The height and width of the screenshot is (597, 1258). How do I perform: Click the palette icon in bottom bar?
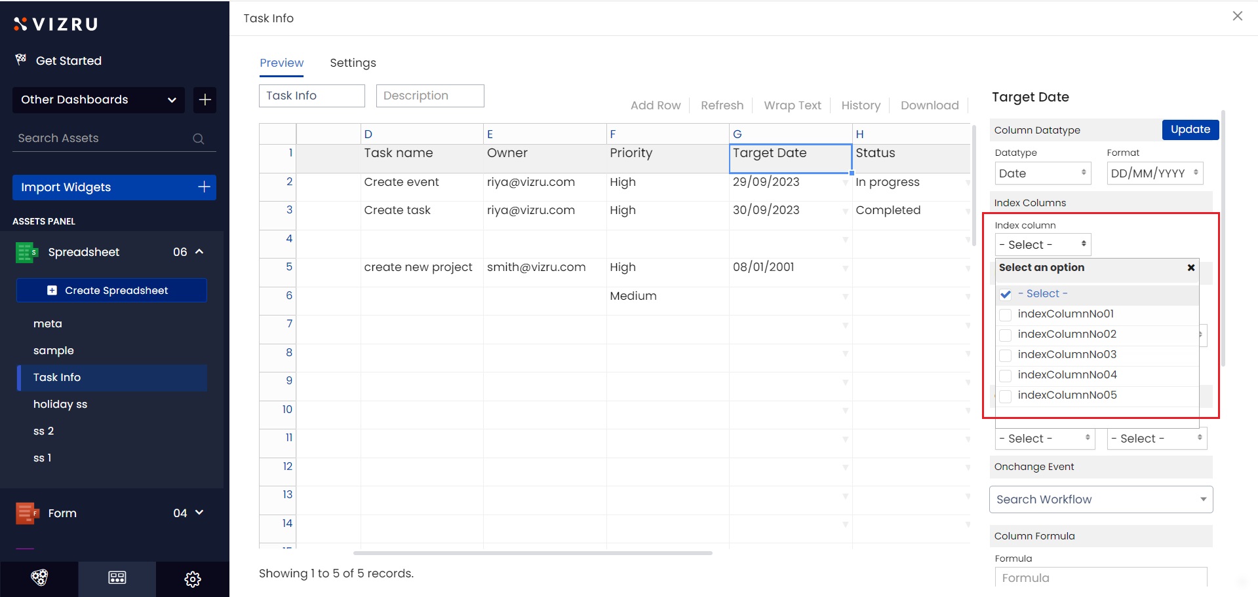[x=39, y=578]
